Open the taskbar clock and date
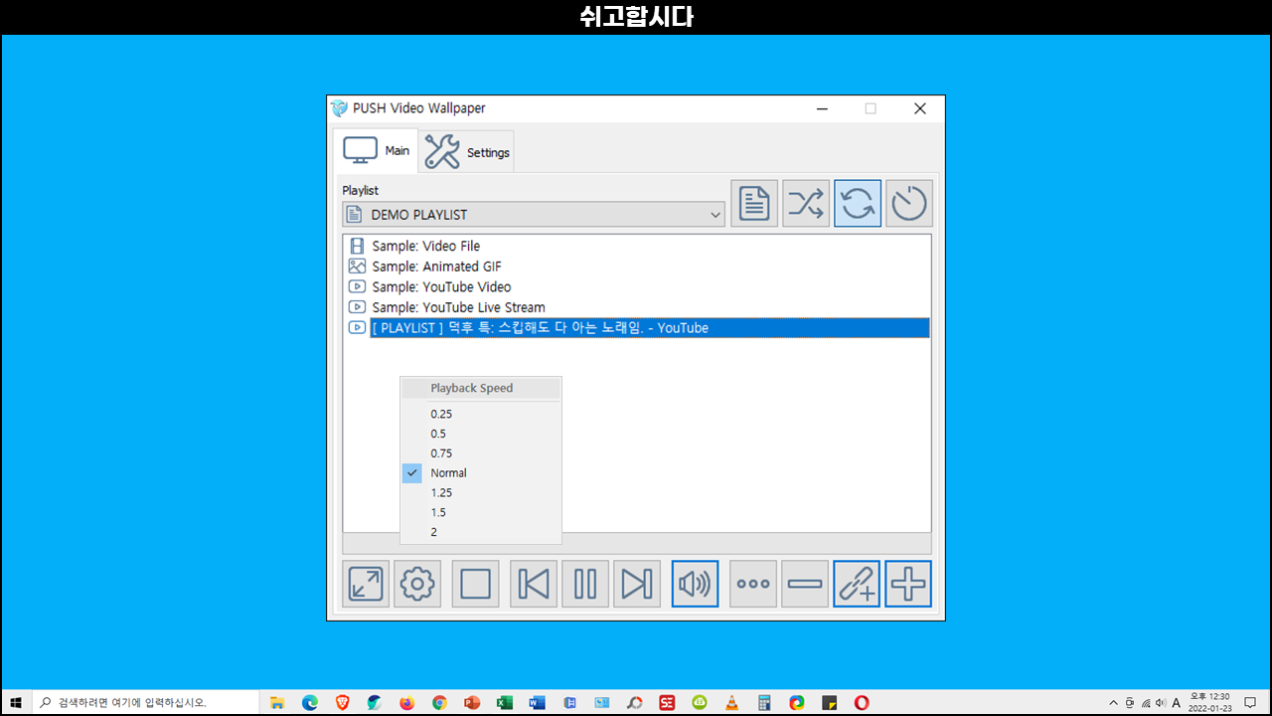Screen dimensions: 1272x716 [x=1209, y=702]
